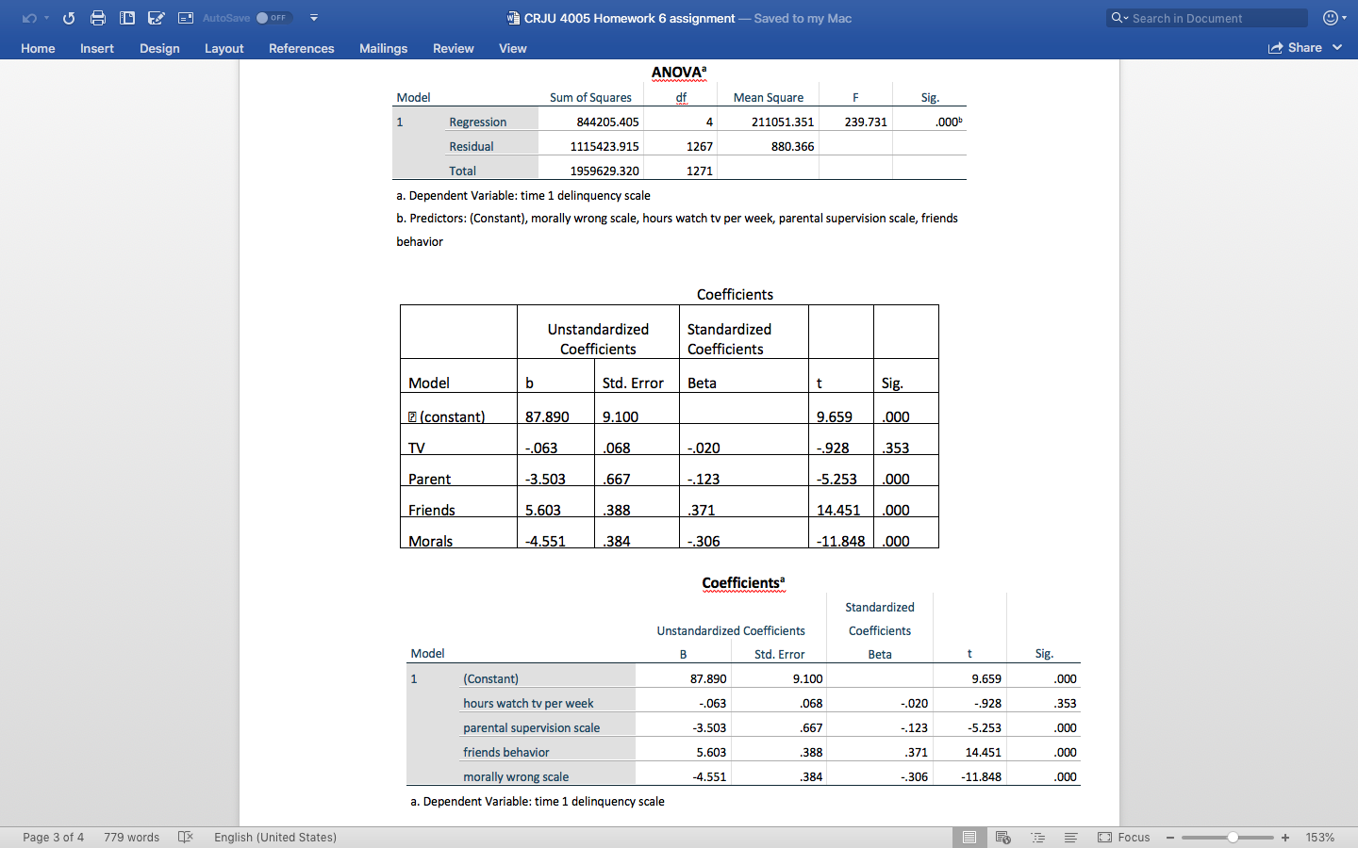This screenshot has width=1358, height=848.
Task: Click Residual row label in ANOVA table
Action: pyautogui.click(x=472, y=146)
